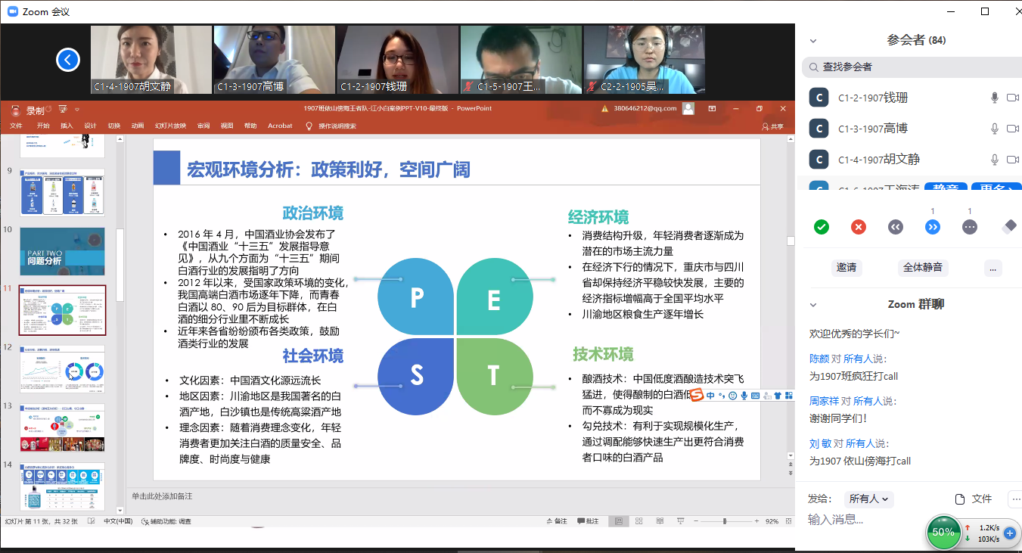Click microphone icon for C1-4-1907胡文静

996,160
